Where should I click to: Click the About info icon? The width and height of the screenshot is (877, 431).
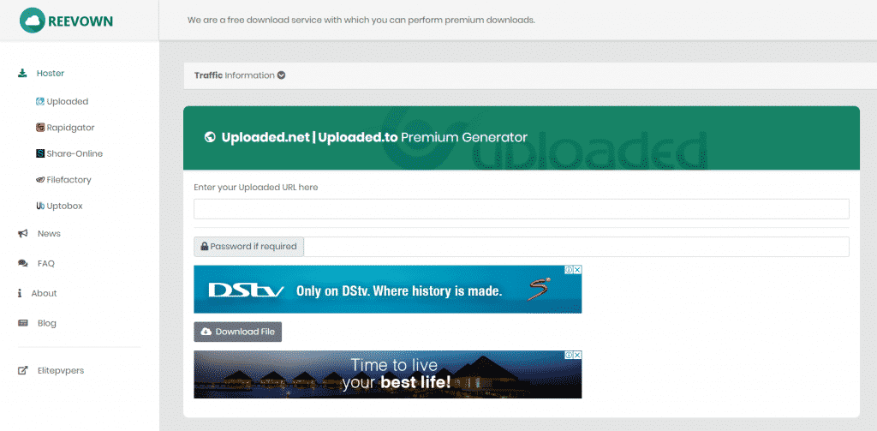click(x=20, y=293)
